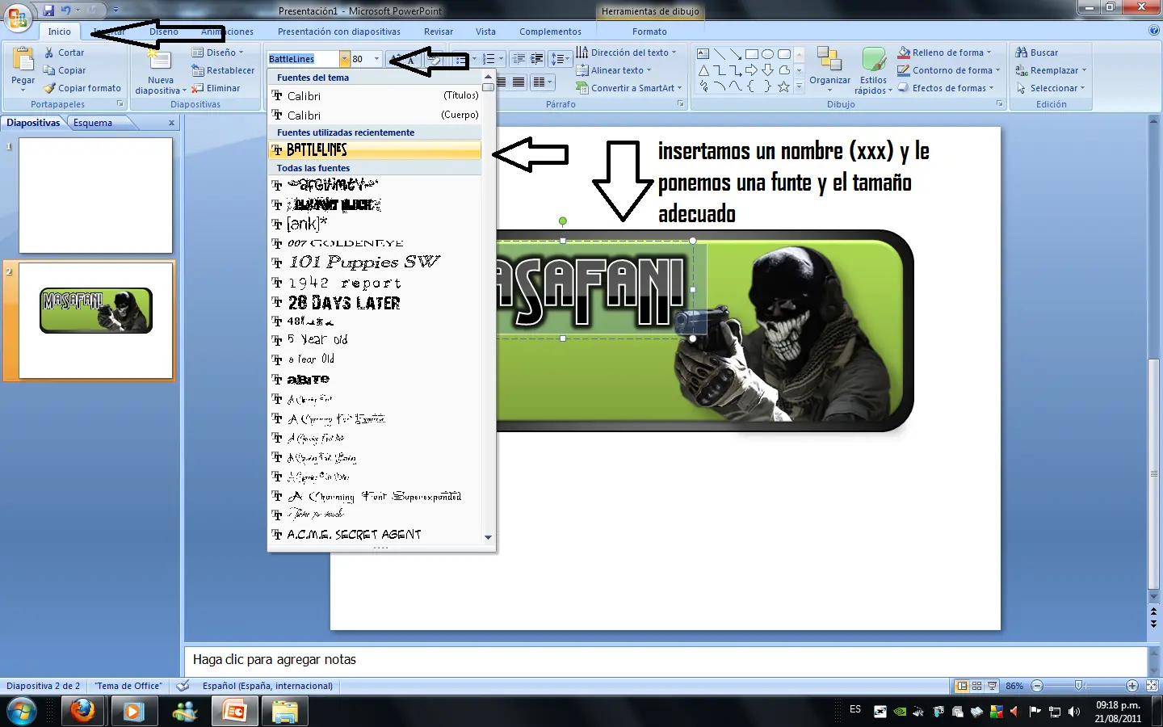The width and height of the screenshot is (1163, 727).
Task: Select the text box shape in the gallery
Action: pos(703,54)
